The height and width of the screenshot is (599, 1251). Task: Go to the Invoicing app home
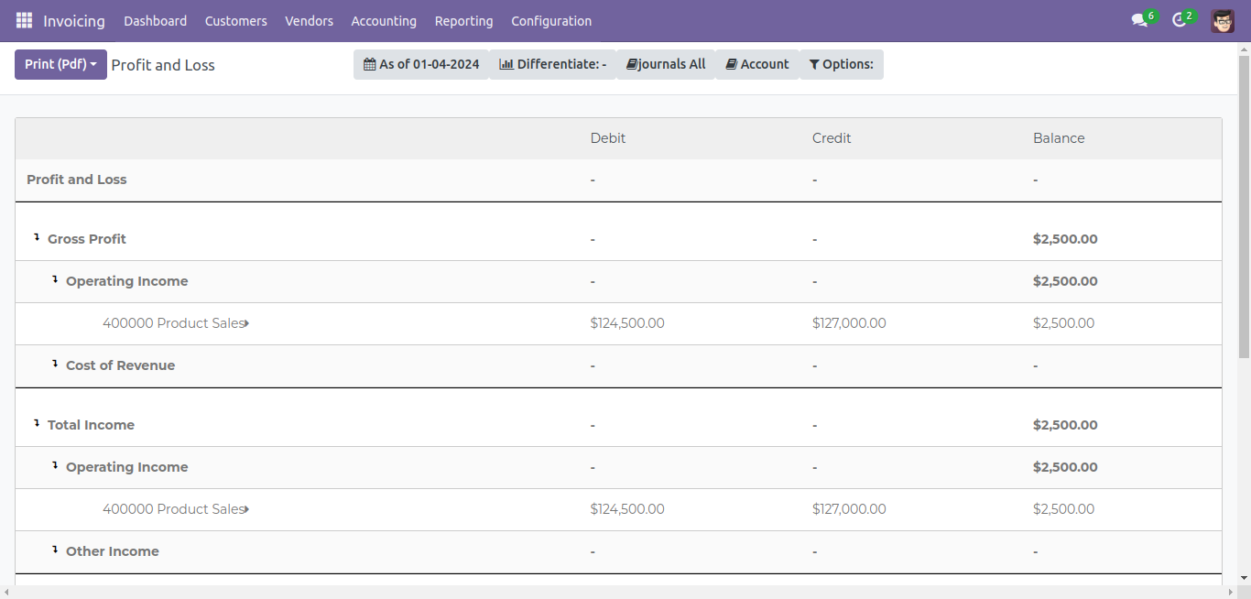tap(74, 20)
